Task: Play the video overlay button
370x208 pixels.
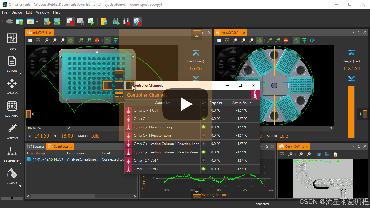Action: [x=185, y=105]
